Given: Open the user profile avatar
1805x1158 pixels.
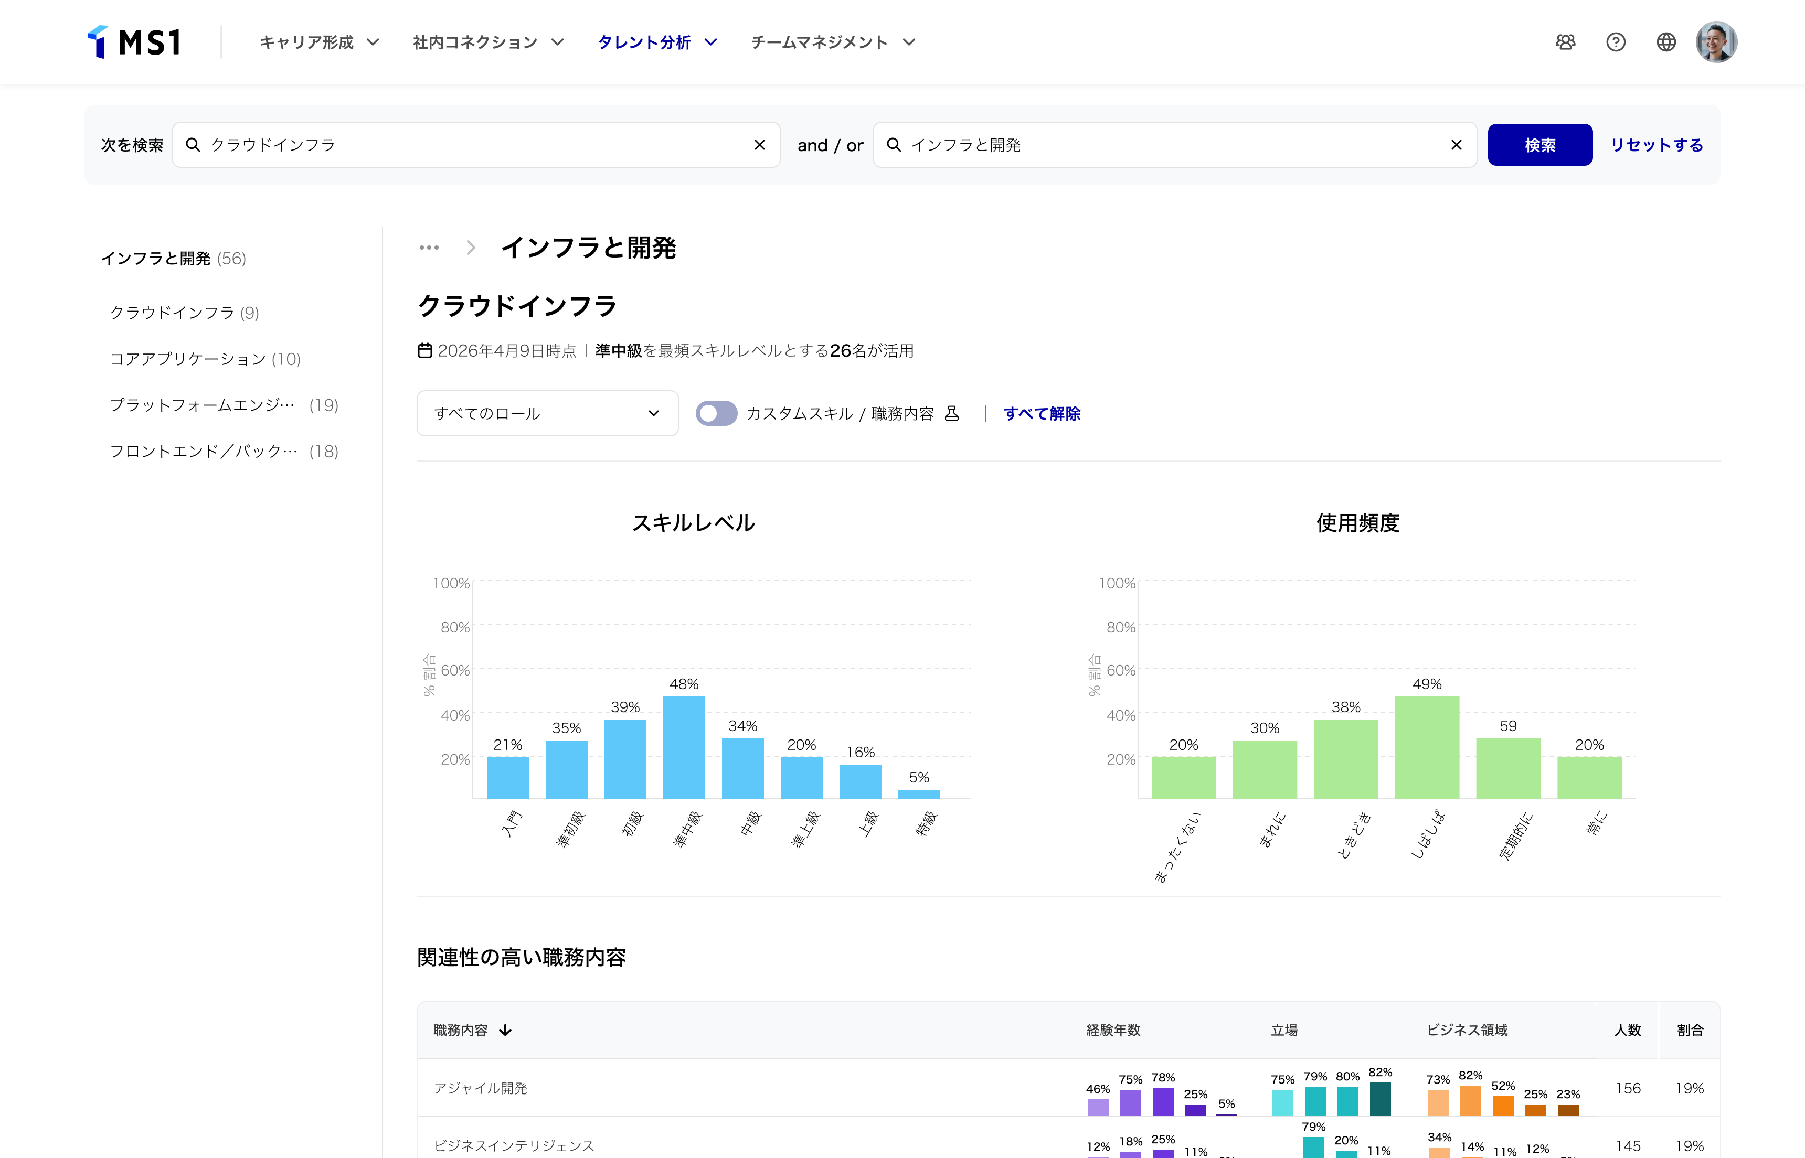Looking at the screenshot, I should [1717, 42].
